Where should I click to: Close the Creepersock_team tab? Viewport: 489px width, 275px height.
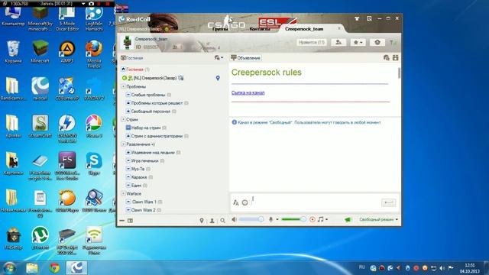pyautogui.click(x=339, y=28)
